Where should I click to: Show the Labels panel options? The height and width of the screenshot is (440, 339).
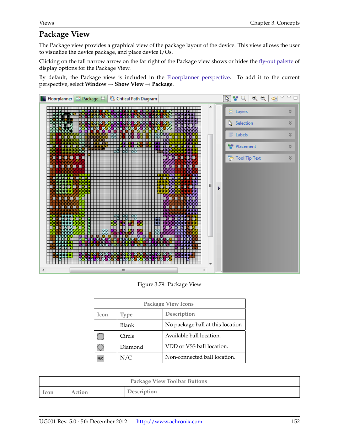click(x=290, y=135)
